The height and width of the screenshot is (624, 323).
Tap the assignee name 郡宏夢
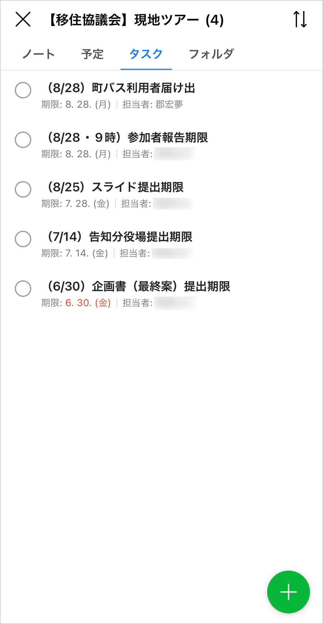click(169, 104)
